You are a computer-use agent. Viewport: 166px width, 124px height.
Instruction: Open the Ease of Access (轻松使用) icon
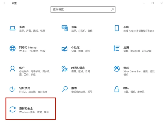(13, 89)
